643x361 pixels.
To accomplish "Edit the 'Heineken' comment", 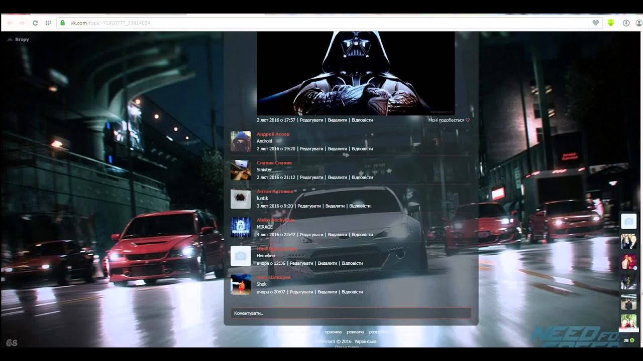I will coord(301,263).
